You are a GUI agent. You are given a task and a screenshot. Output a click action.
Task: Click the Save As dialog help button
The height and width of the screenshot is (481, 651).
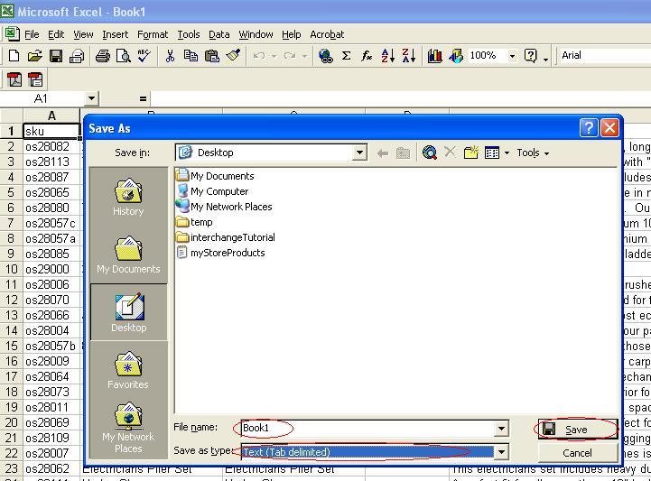click(x=589, y=128)
